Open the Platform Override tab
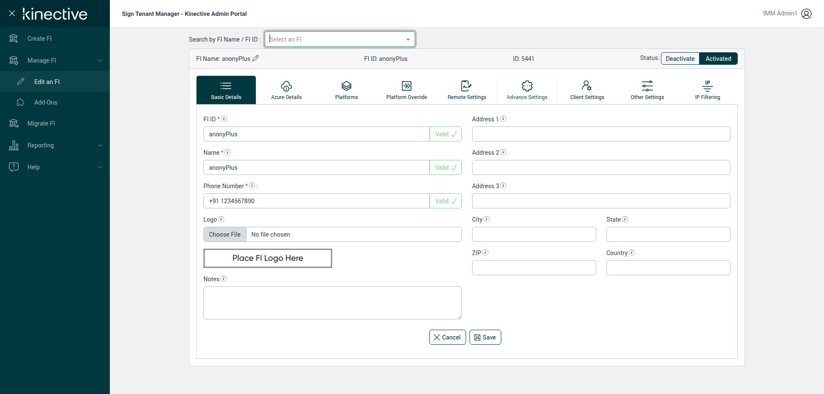This screenshot has height=394, width=824. pyautogui.click(x=406, y=90)
